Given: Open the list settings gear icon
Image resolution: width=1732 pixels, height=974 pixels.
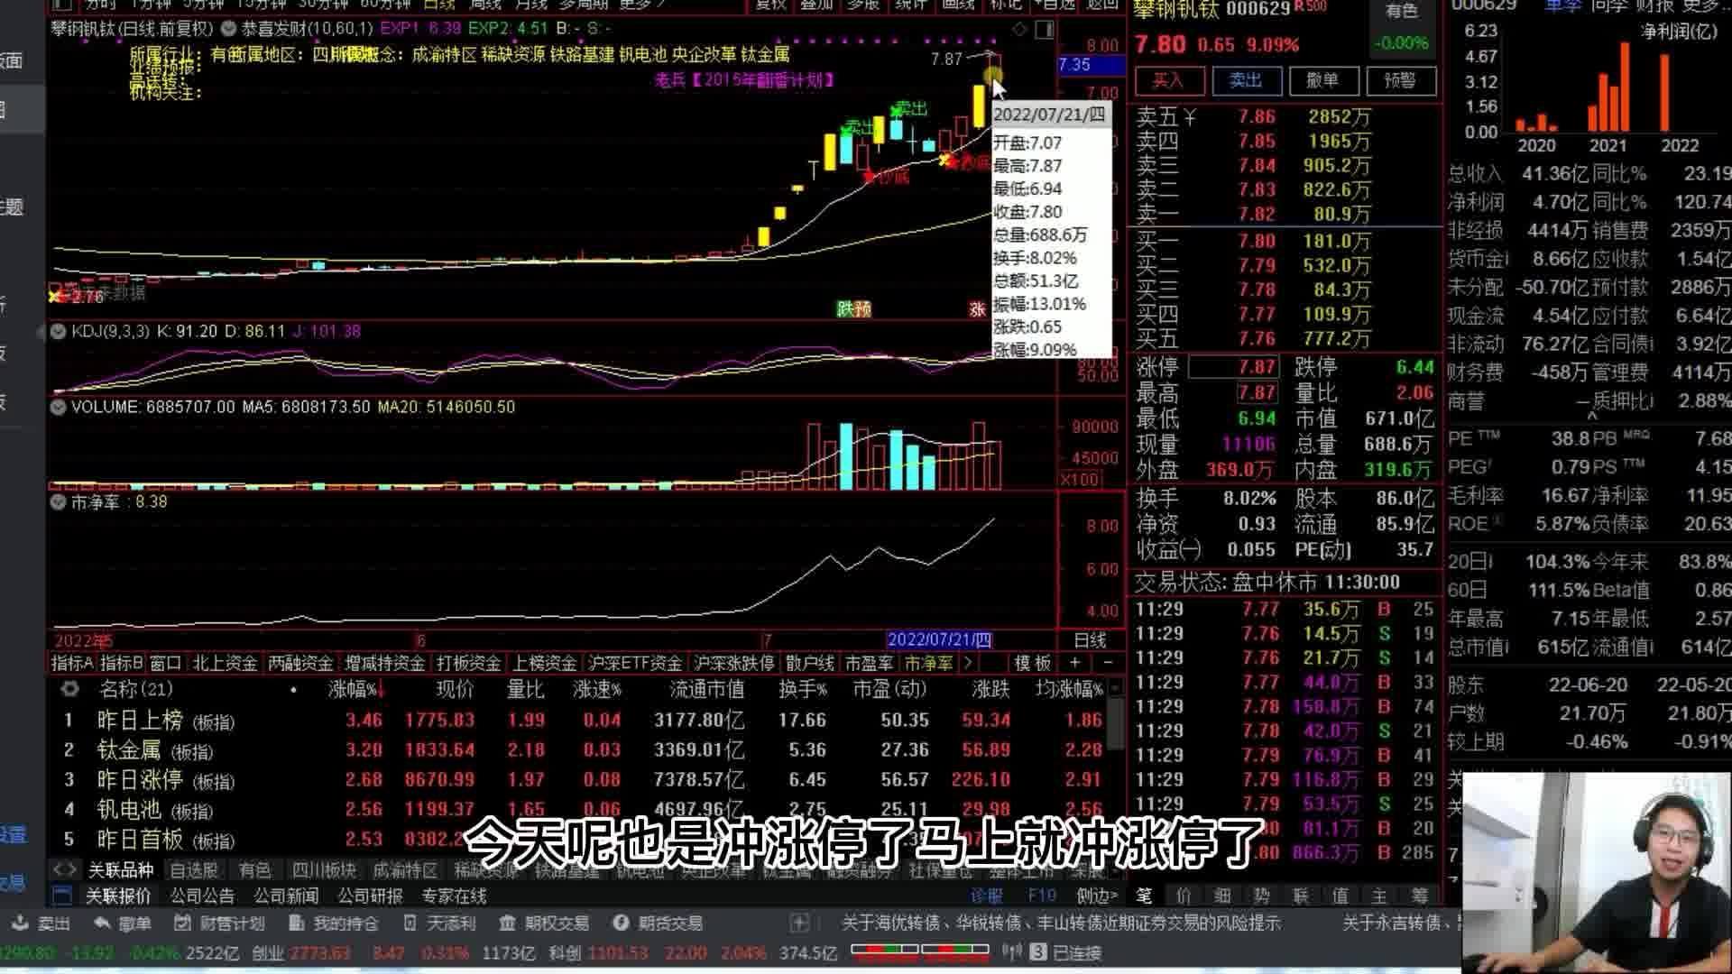Looking at the screenshot, I should click(69, 689).
